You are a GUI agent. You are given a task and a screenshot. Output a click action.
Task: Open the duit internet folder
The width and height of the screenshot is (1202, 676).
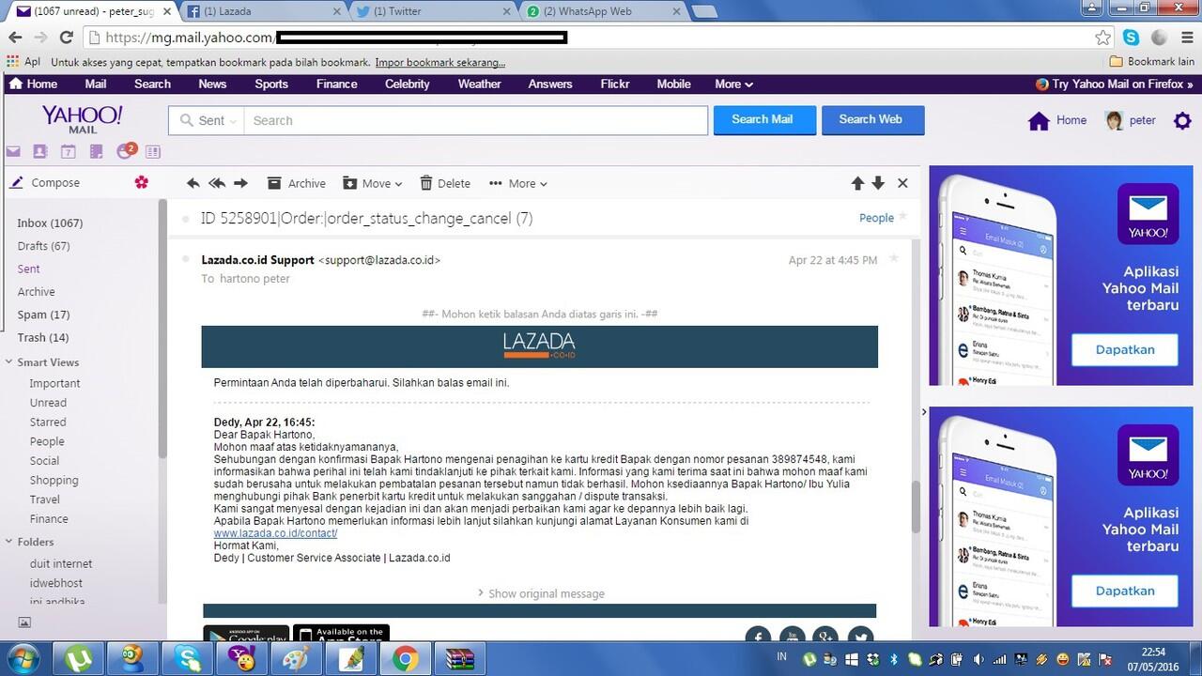pyautogui.click(x=60, y=563)
